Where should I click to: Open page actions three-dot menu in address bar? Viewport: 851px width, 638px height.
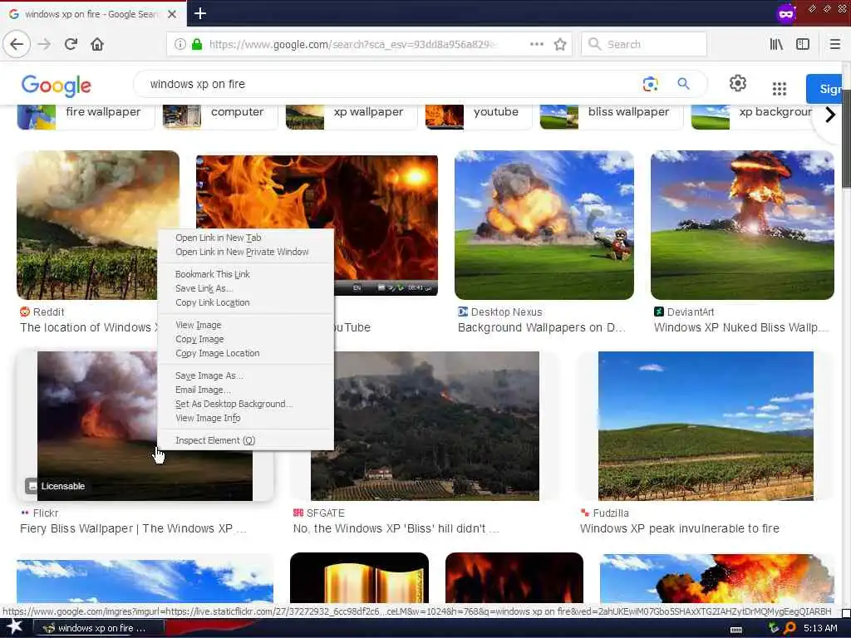pyautogui.click(x=536, y=44)
